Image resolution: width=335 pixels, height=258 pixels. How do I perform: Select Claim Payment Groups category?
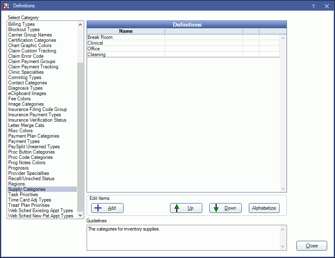pyautogui.click(x=42, y=61)
